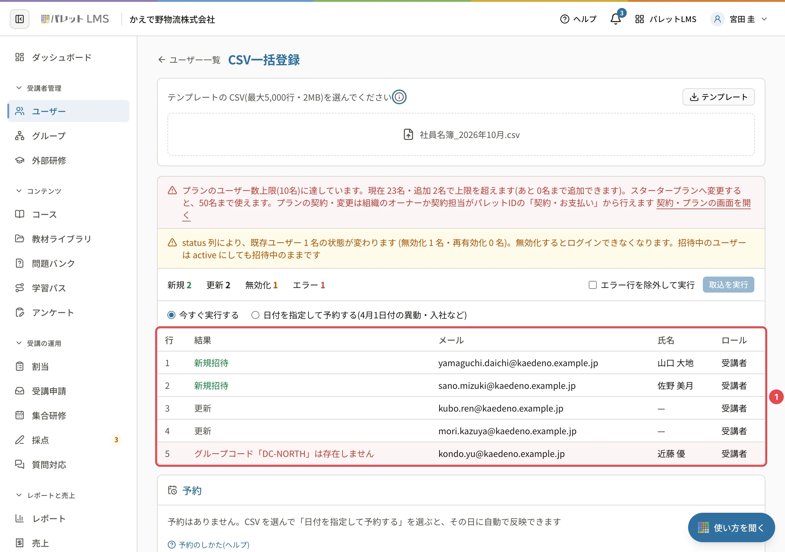Click the 宮田 圭 user avatar icon
785x552 pixels.
[717, 19]
